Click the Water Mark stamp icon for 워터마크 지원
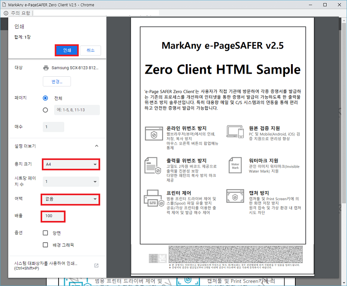This screenshot has height=286, width=347. pos(235,166)
